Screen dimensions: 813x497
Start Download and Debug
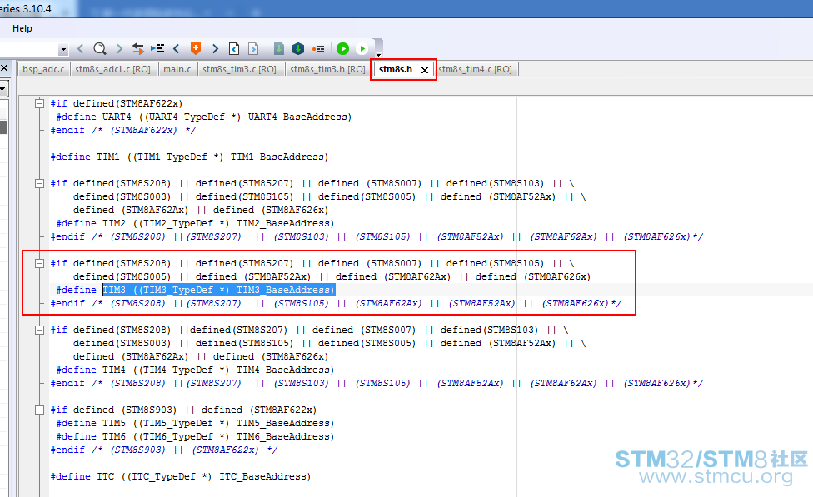(x=342, y=49)
